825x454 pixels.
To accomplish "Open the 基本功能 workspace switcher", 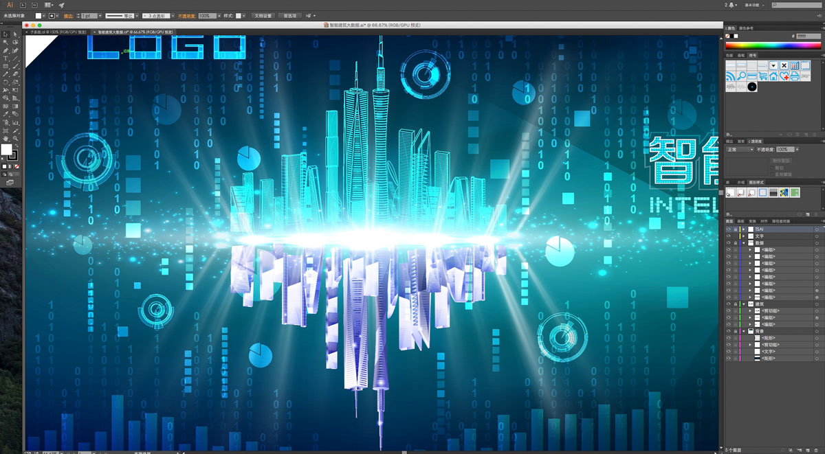I will (x=756, y=5).
